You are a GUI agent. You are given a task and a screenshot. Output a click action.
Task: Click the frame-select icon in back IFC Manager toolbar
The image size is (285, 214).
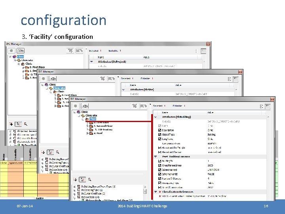point(70,50)
